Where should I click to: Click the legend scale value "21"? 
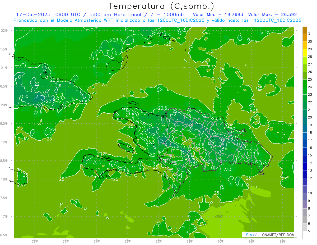click(x=310, y=110)
